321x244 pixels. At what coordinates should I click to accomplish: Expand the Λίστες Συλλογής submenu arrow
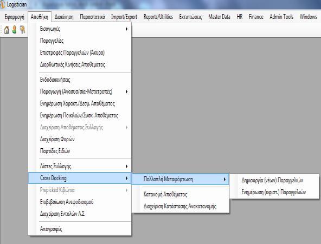[x=126, y=166]
